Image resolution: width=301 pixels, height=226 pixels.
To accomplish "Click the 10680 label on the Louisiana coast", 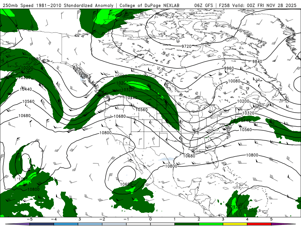I will click(x=189, y=156).
